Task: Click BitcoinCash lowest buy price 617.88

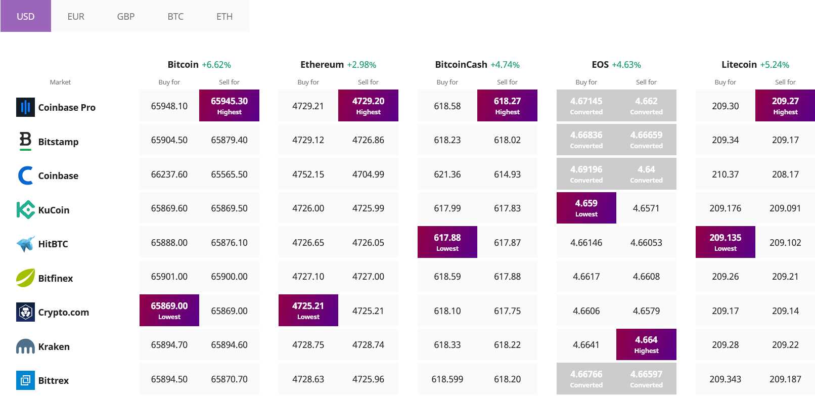Action: point(447,242)
